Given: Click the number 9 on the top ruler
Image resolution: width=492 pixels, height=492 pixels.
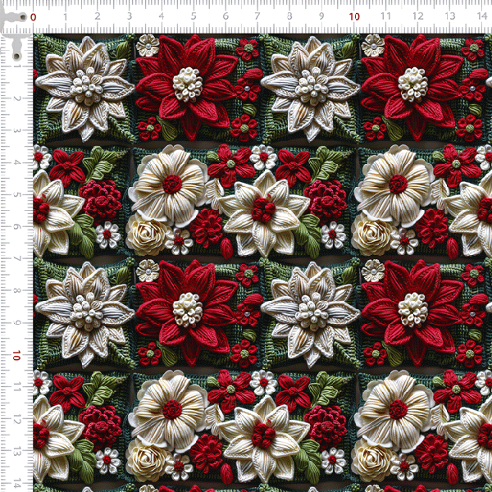Looking at the screenshot, I should point(321,16).
